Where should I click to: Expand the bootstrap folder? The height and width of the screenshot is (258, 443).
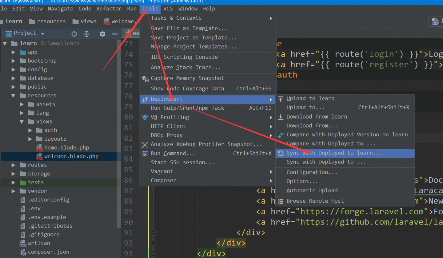(x=13, y=61)
